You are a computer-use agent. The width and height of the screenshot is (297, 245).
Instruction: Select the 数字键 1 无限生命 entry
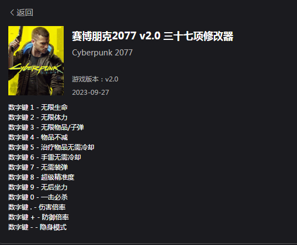[x=38, y=108]
